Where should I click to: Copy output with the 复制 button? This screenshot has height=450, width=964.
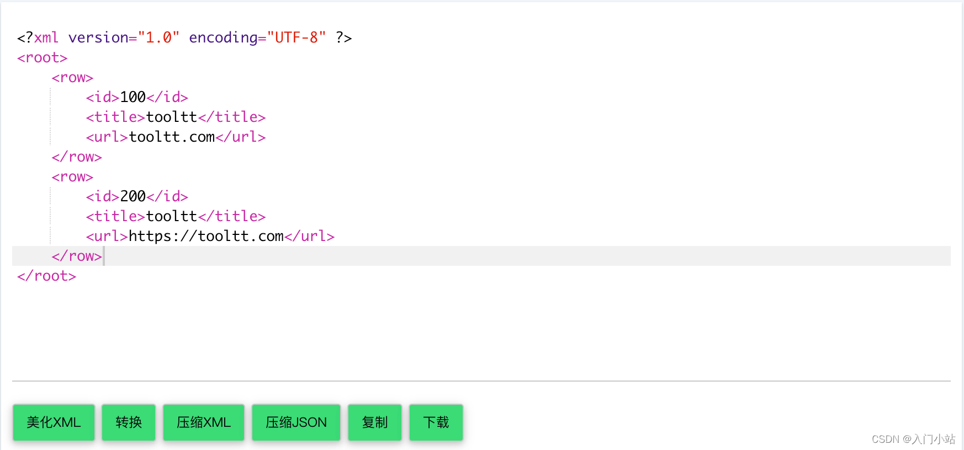[x=375, y=422]
